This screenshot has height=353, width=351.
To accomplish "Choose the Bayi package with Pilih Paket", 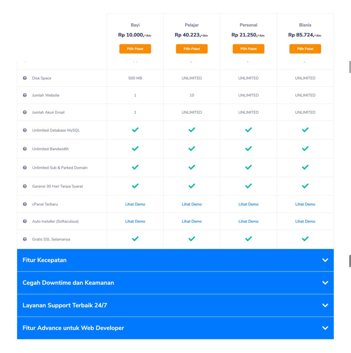I will [135, 49].
